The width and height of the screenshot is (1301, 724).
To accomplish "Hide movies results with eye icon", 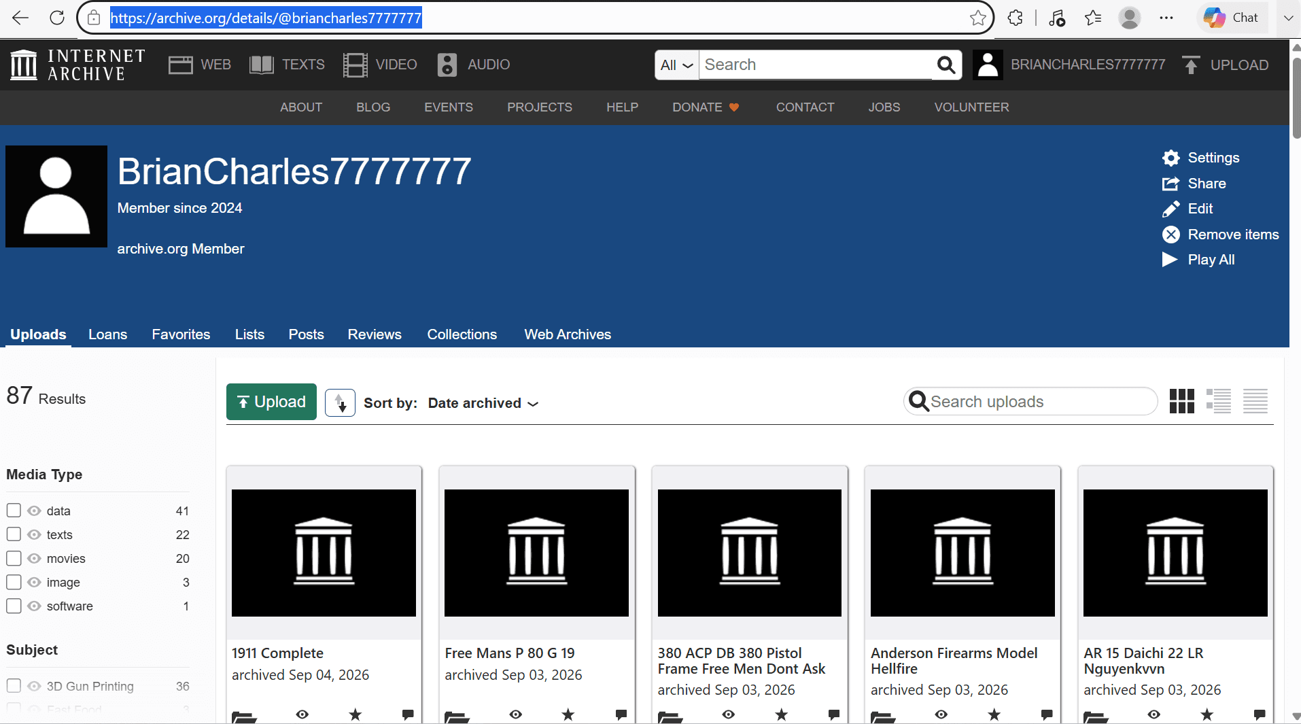I will pos(34,558).
